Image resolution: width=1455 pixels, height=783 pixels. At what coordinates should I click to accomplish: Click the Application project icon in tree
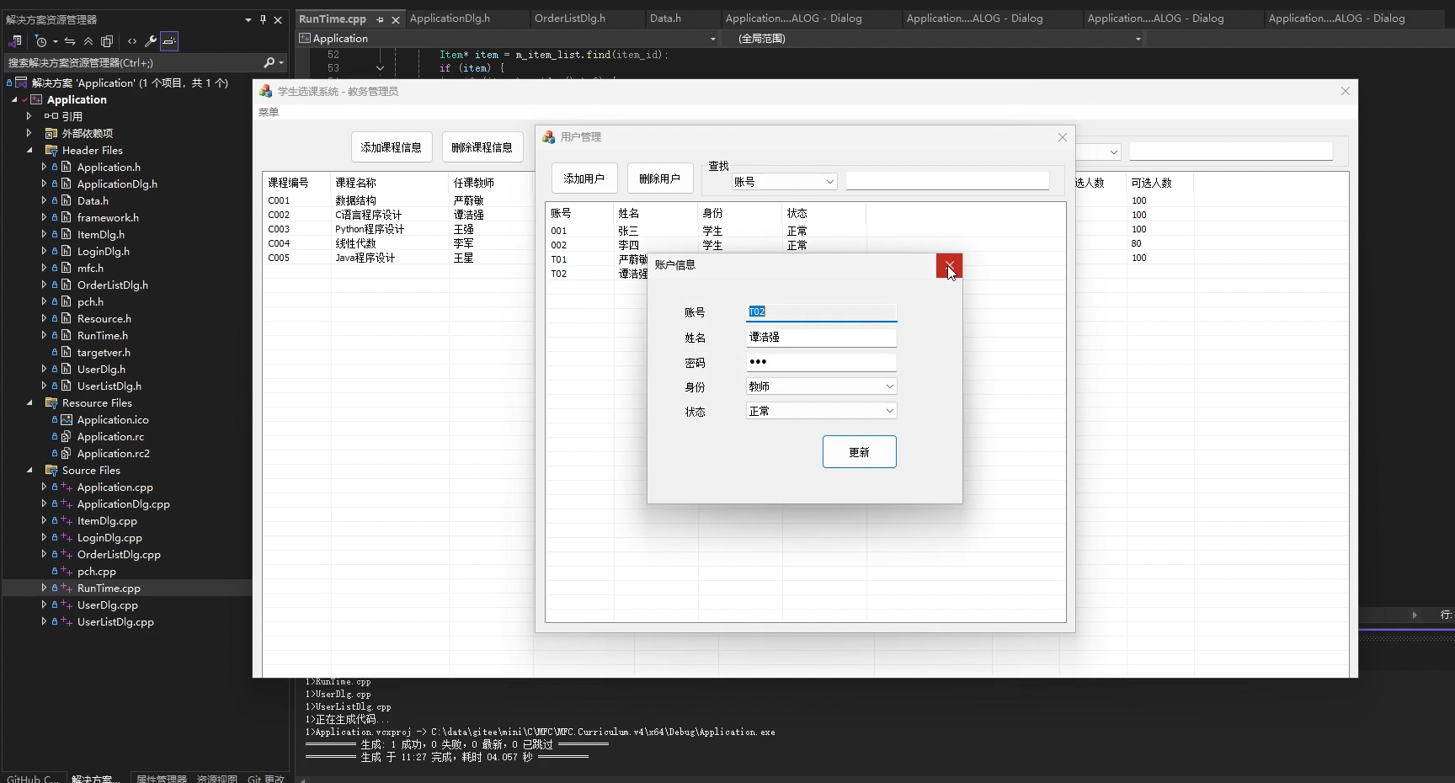36,99
